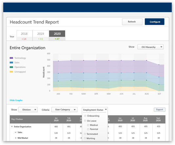Screen dimensions: 175x145
Task: Open the Division show dropdown
Action: click(28, 110)
